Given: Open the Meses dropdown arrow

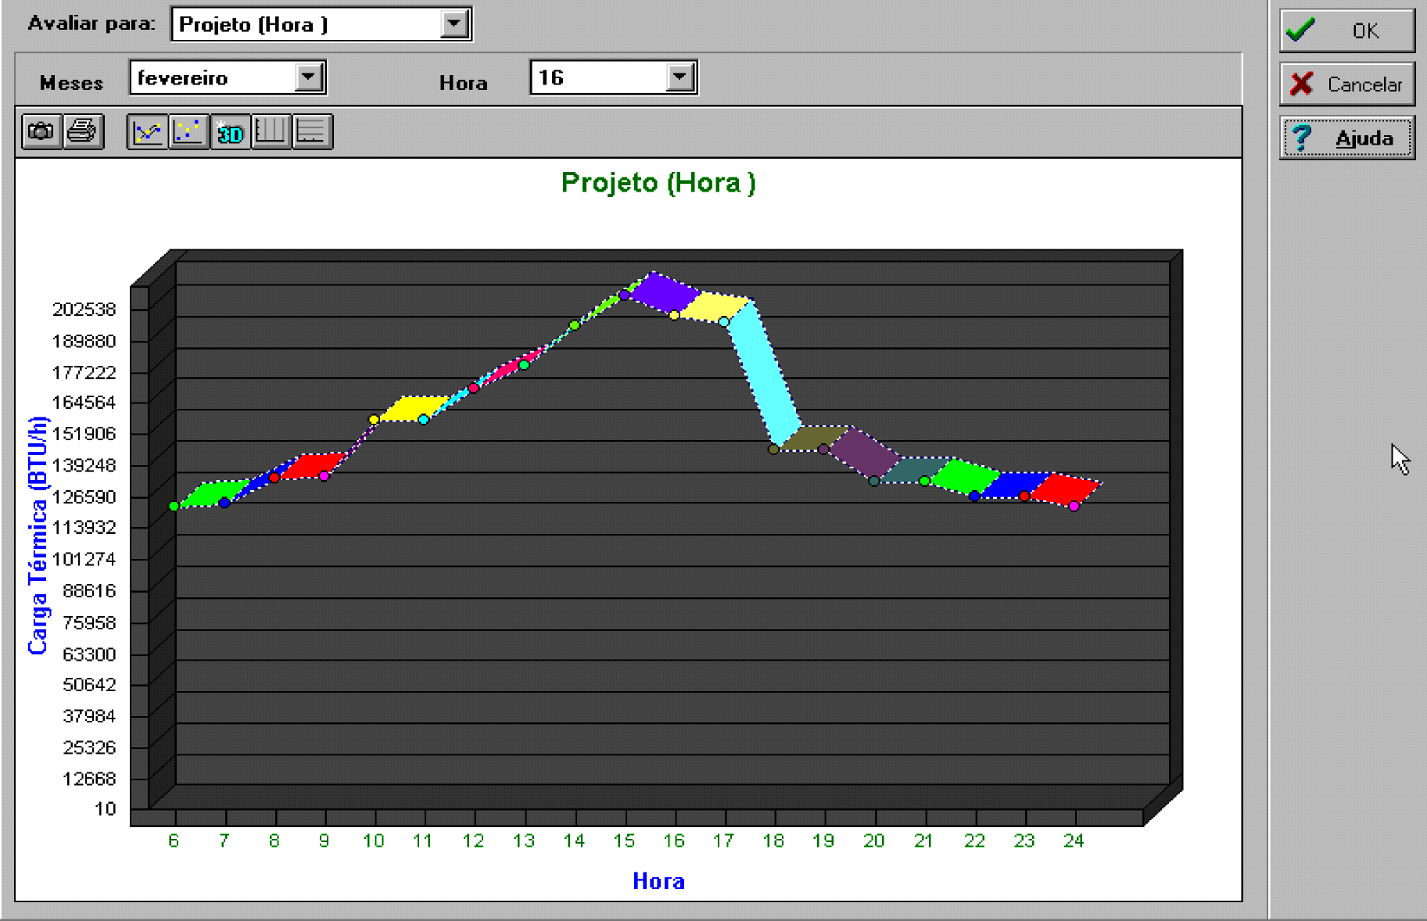Looking at the screenshot, I should pyautogui.click(x=310, y=77).
